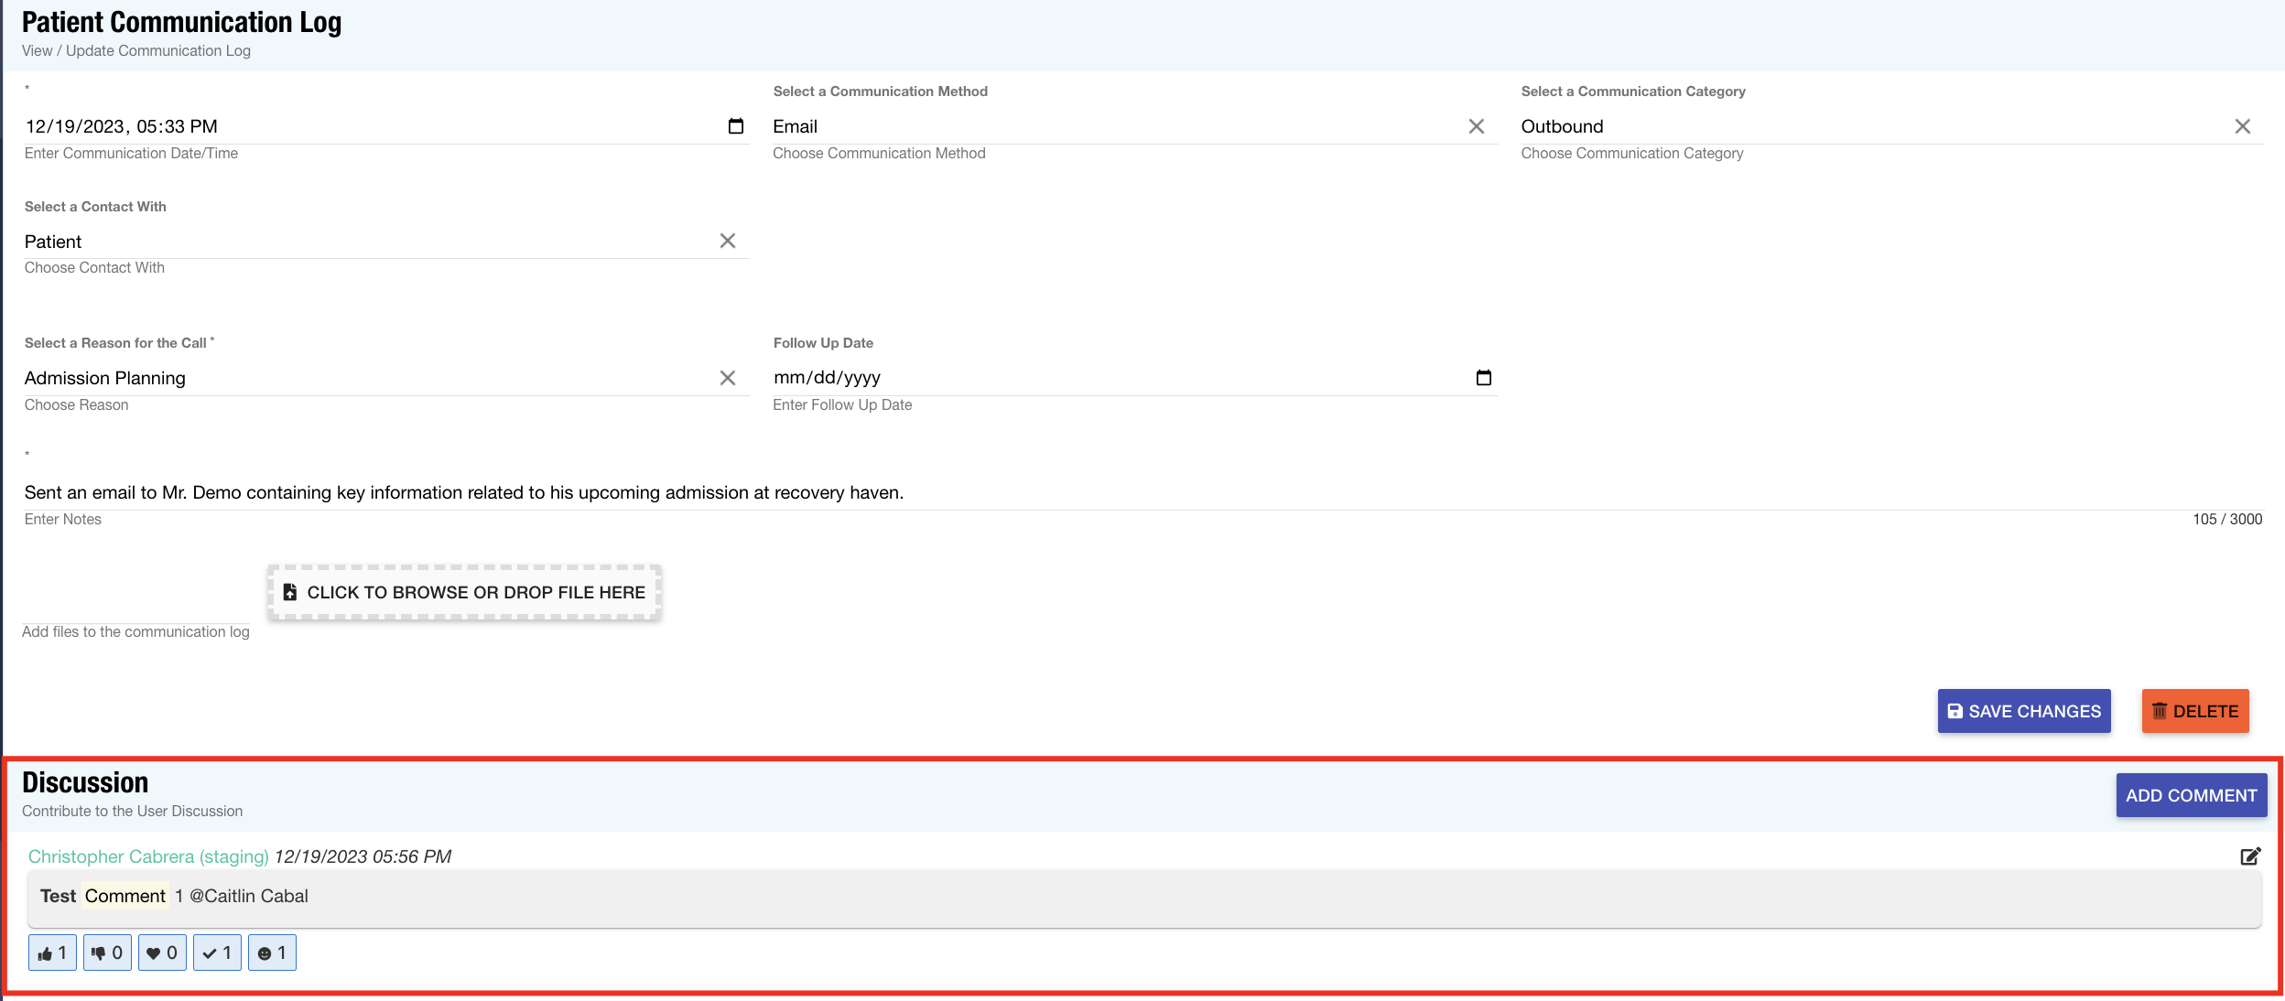Clear the Patient contact selection

point(727,241)
